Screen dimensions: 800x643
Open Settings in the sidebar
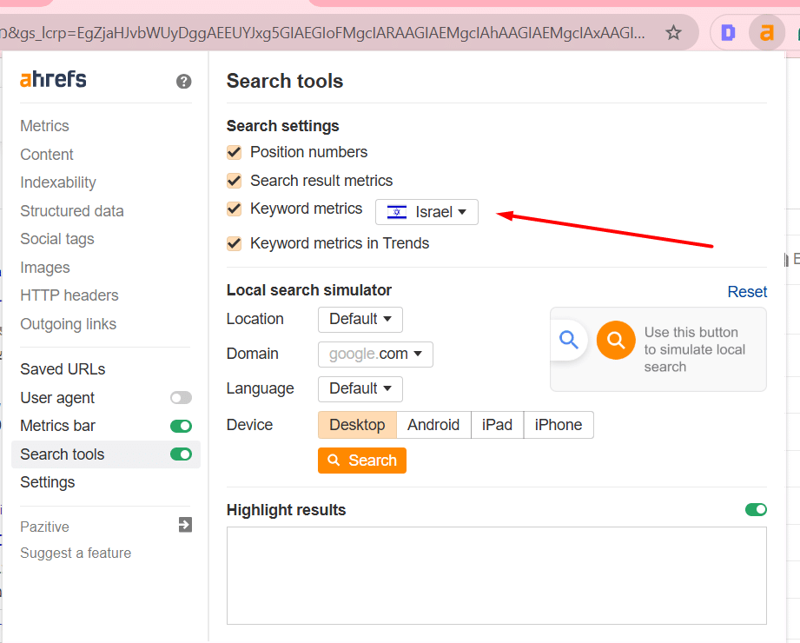click(48, 482)
